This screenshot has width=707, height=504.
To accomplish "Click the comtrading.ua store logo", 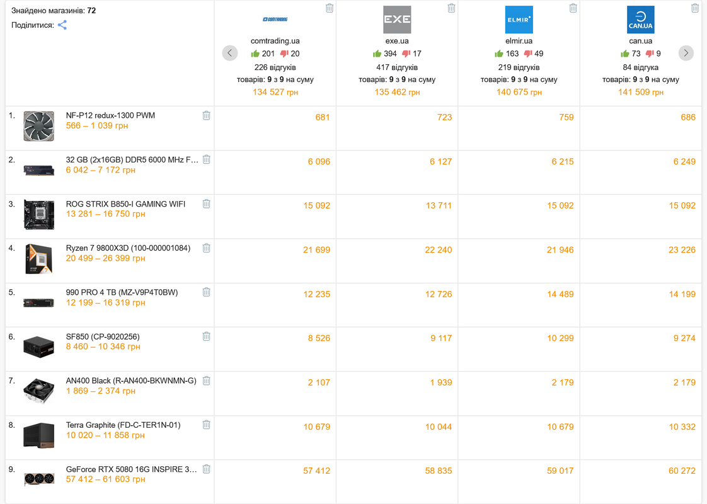I will 275,20.
